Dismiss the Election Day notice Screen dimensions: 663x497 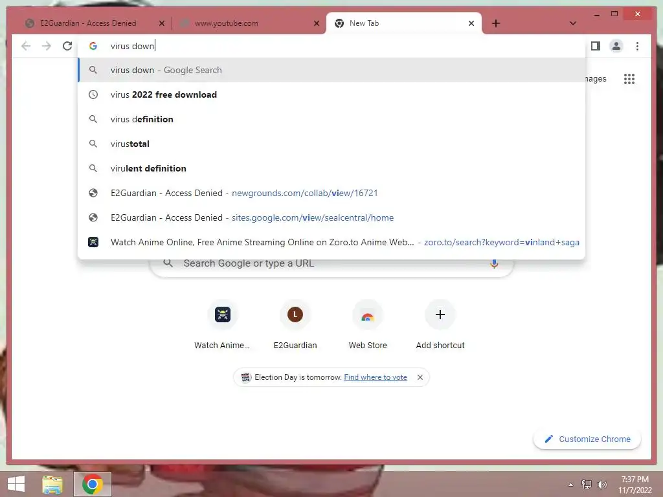click(420, 377)
